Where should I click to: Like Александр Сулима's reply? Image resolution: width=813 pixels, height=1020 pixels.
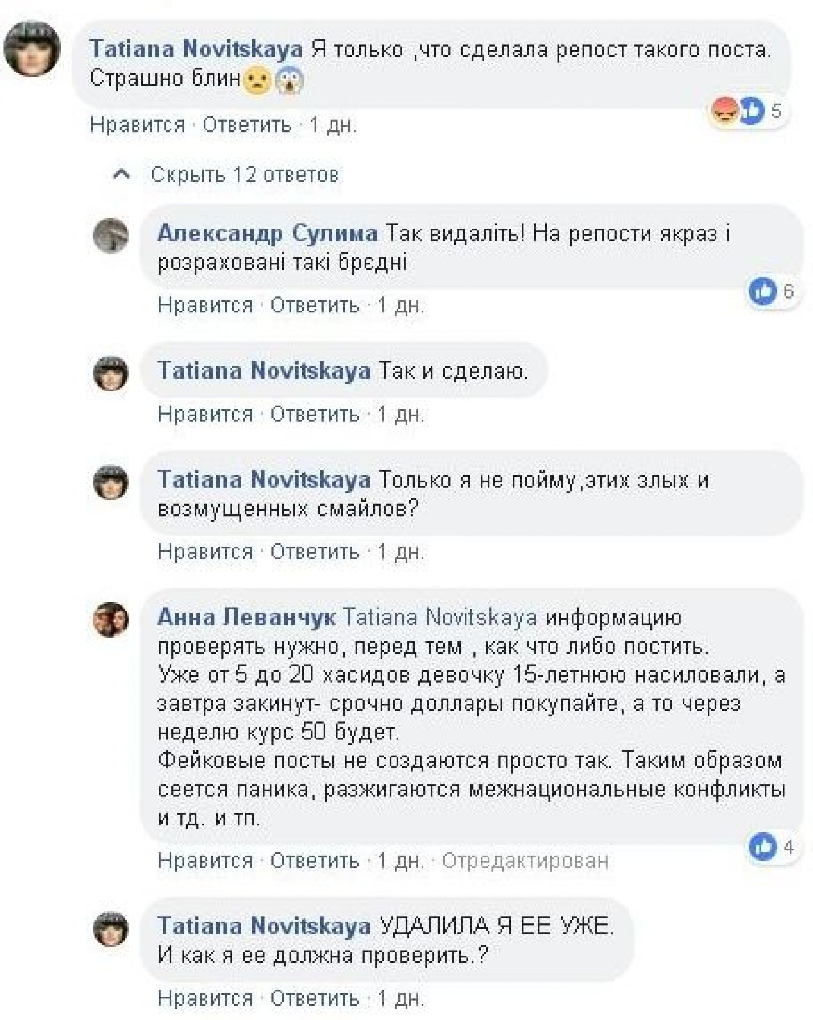[x=205, y=306]
